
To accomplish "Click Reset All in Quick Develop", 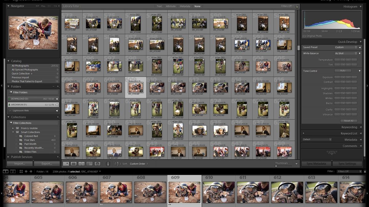I will (349, 121).
